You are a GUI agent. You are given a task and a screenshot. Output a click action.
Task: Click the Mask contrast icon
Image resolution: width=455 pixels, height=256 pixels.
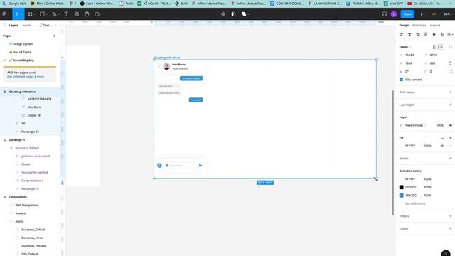(x=233, y=14)
